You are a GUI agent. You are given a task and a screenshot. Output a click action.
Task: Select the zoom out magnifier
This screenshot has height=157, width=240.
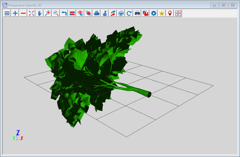(56, 13)
